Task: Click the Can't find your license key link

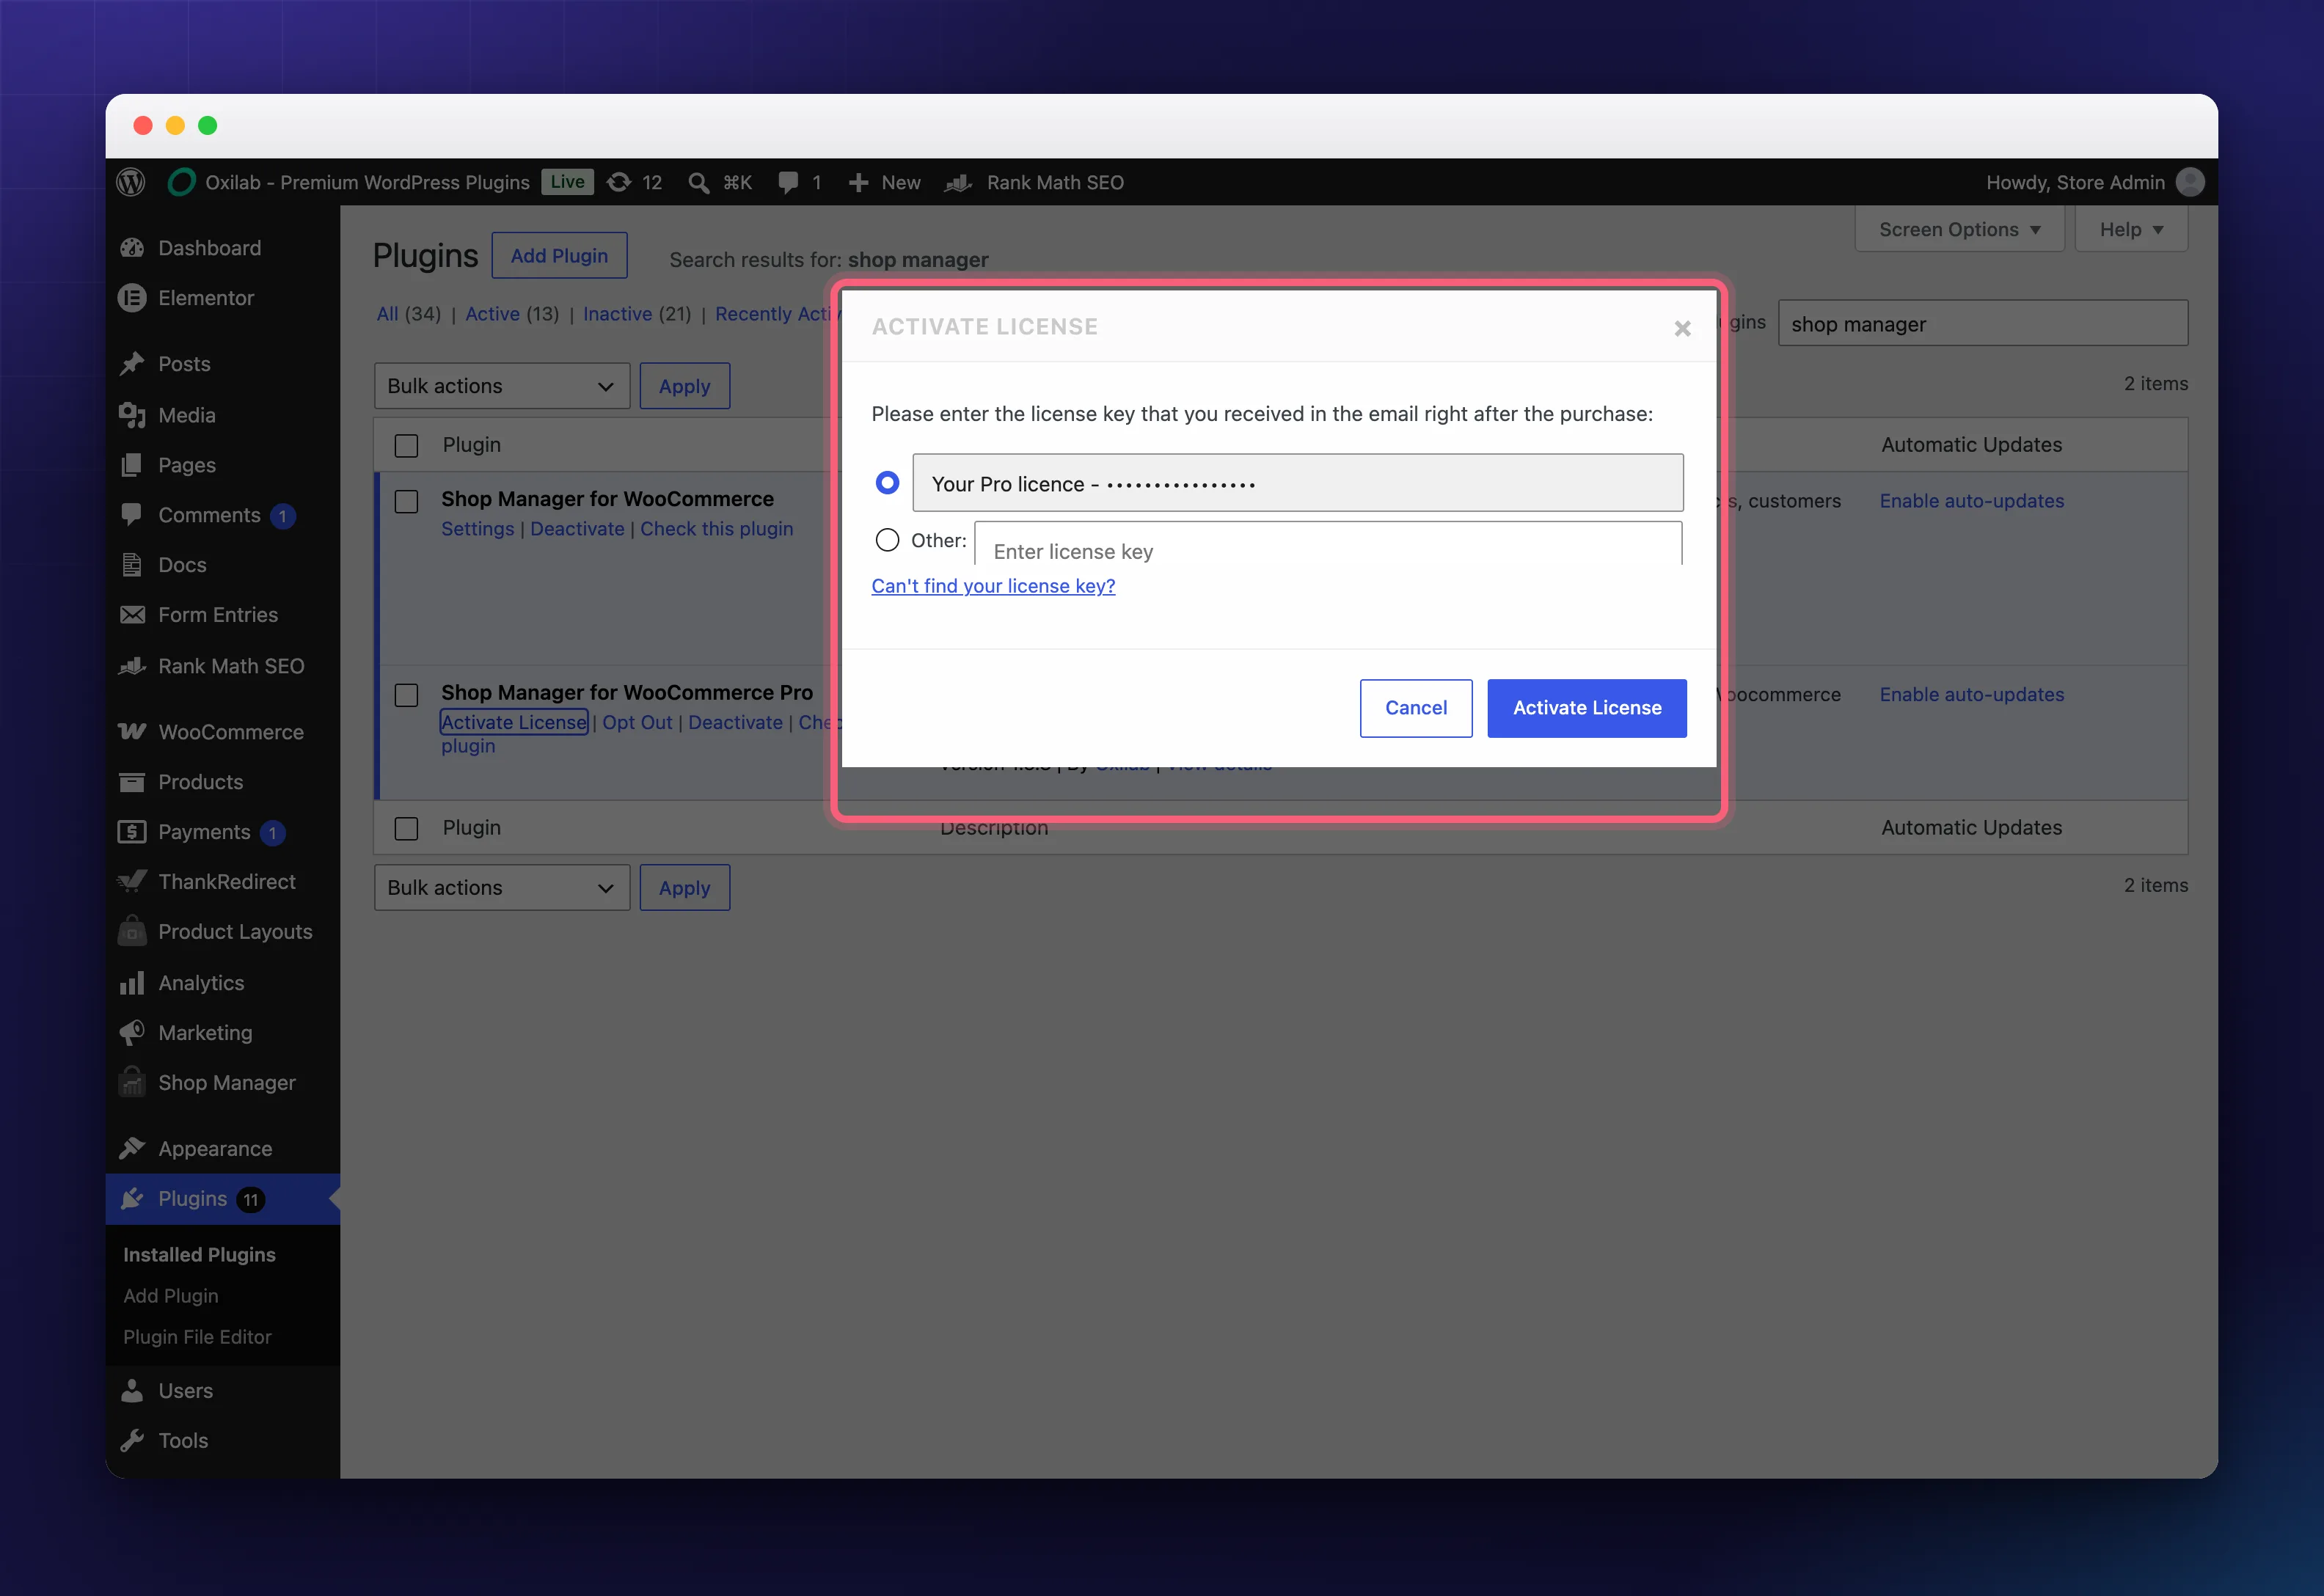Action: [x=993, y=586]
